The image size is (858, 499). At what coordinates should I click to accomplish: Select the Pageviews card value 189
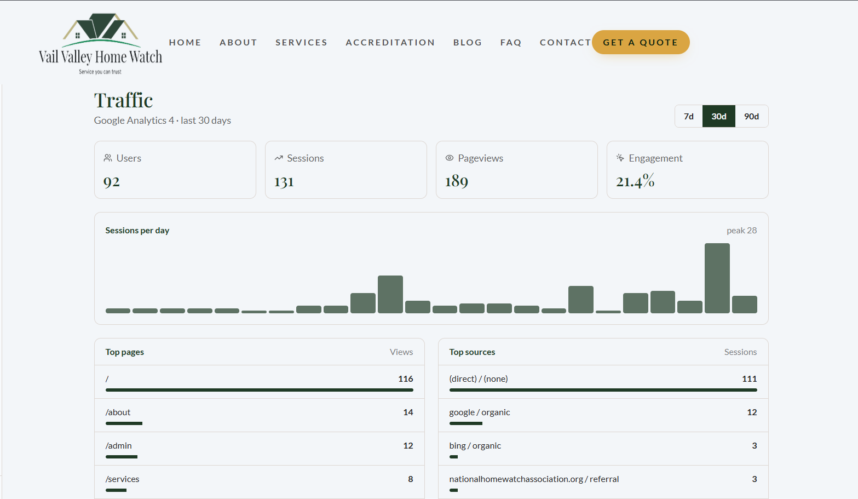[457, 181]
